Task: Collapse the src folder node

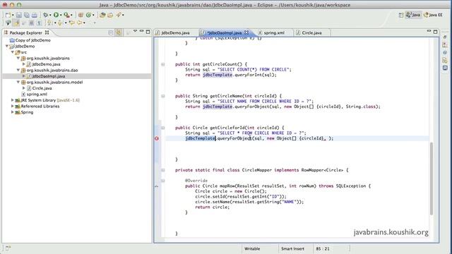Action: pyautogui.click(x=13, y=52)
